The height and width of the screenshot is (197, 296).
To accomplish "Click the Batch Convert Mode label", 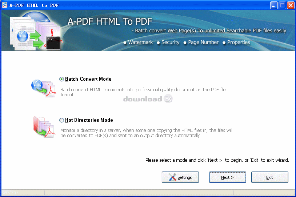I will pos(88,79).
